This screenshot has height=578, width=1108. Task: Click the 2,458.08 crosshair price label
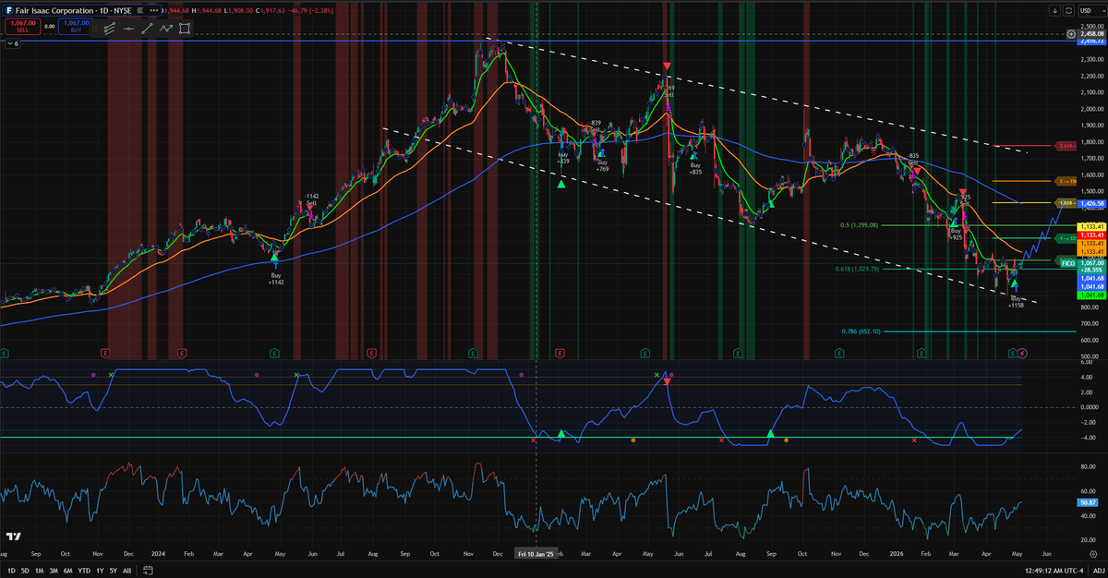(x=1091, y=34)
